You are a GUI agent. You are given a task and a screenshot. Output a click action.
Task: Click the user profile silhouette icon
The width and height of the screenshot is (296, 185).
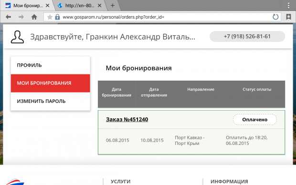point(17,37)
